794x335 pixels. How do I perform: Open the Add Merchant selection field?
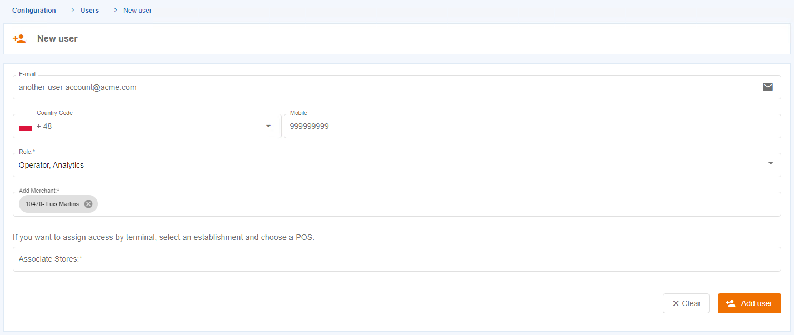coord(389,203)
